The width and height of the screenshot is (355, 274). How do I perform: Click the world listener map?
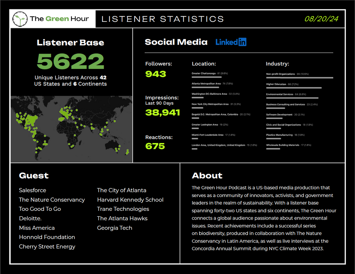tap(71, 129)
